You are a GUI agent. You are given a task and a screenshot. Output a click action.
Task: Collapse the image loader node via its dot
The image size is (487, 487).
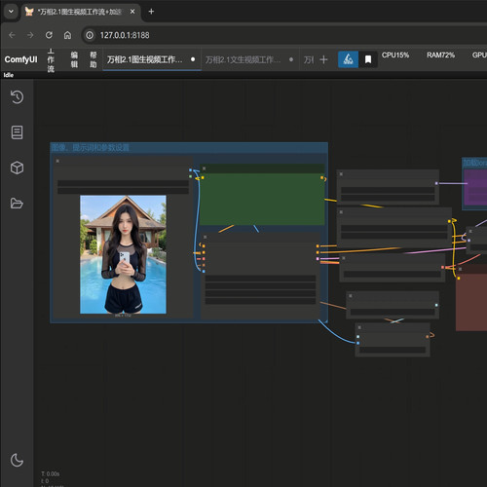(x=57, y=161)
